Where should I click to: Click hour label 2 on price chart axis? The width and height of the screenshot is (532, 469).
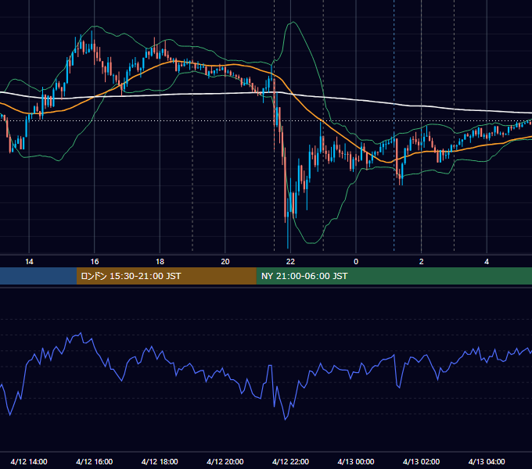pos(422,262)
